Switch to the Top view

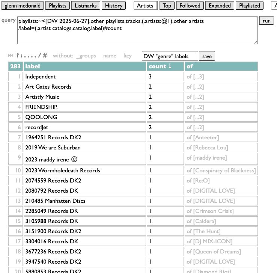coord(167,6)
